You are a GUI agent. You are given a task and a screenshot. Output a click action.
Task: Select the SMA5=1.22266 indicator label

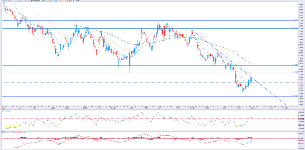(35, 1)
